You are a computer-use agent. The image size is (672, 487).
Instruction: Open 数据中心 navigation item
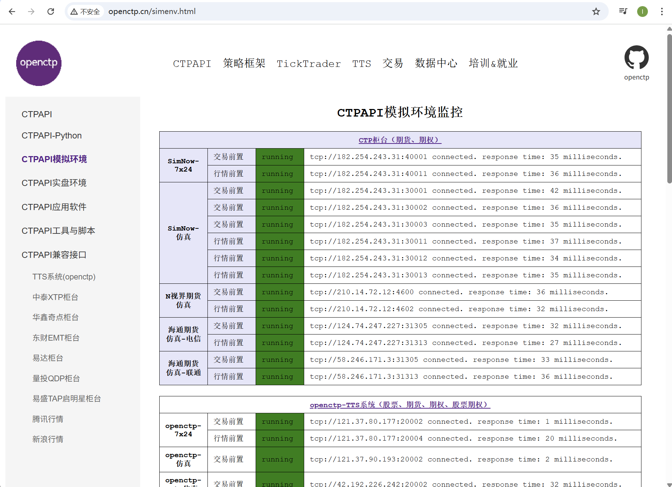click(x=436, y=63)
